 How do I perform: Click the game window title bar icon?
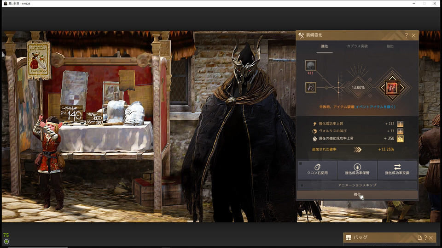click(x=6, y=3)
